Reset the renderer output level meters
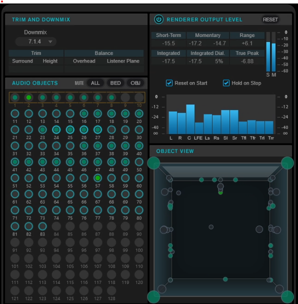298x304 pixels. pyautogui.click(x=270, y=19)
